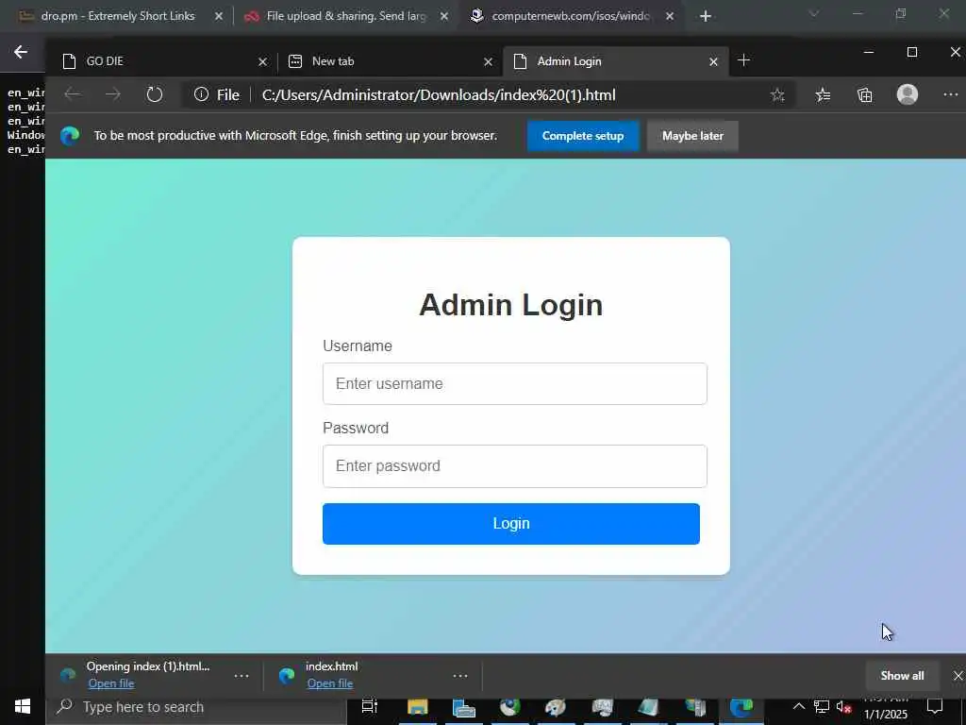Close the dro.pm tab

(x=219, y=17)
